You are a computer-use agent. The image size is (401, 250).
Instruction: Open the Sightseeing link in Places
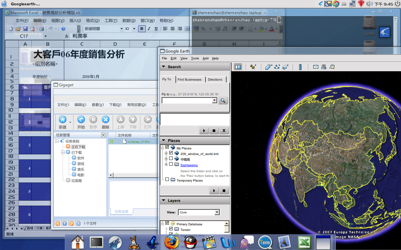(x=189, y=165)
